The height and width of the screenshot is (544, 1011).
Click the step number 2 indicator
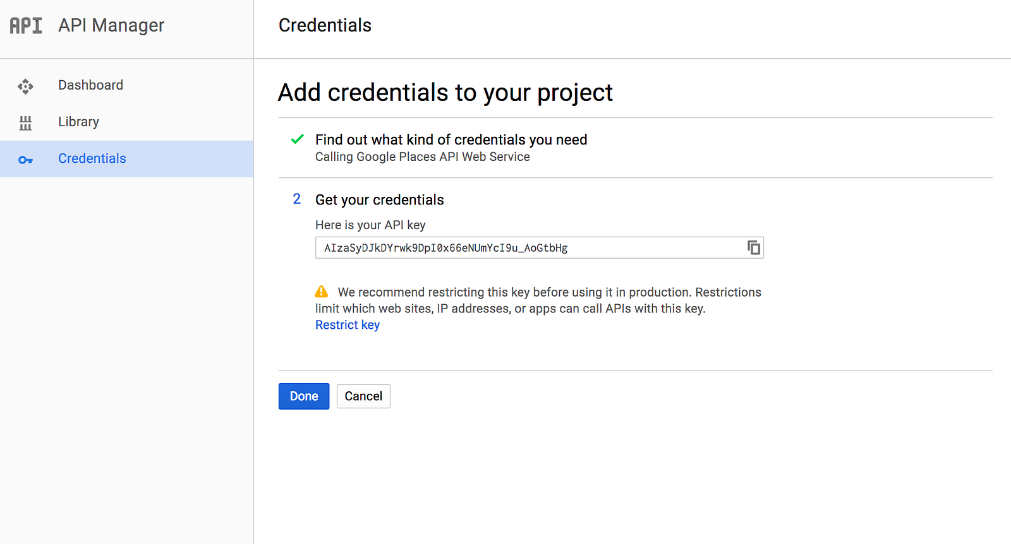coord(297,199)
